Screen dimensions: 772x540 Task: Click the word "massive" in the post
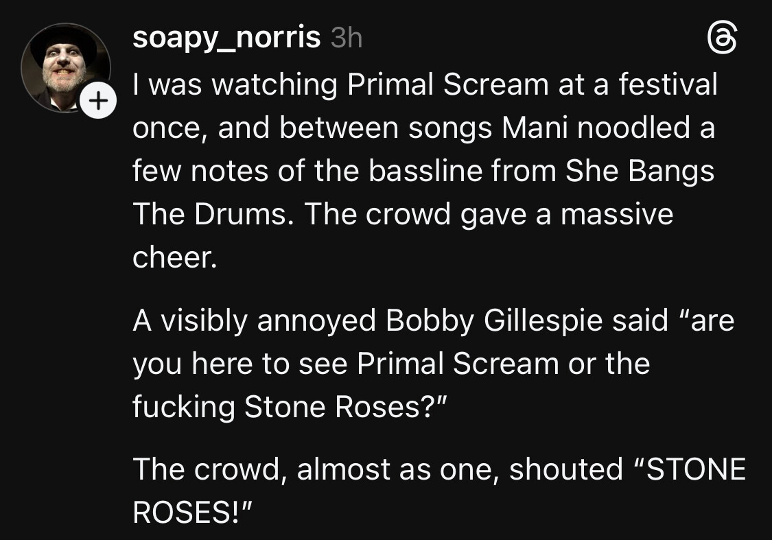617,215
